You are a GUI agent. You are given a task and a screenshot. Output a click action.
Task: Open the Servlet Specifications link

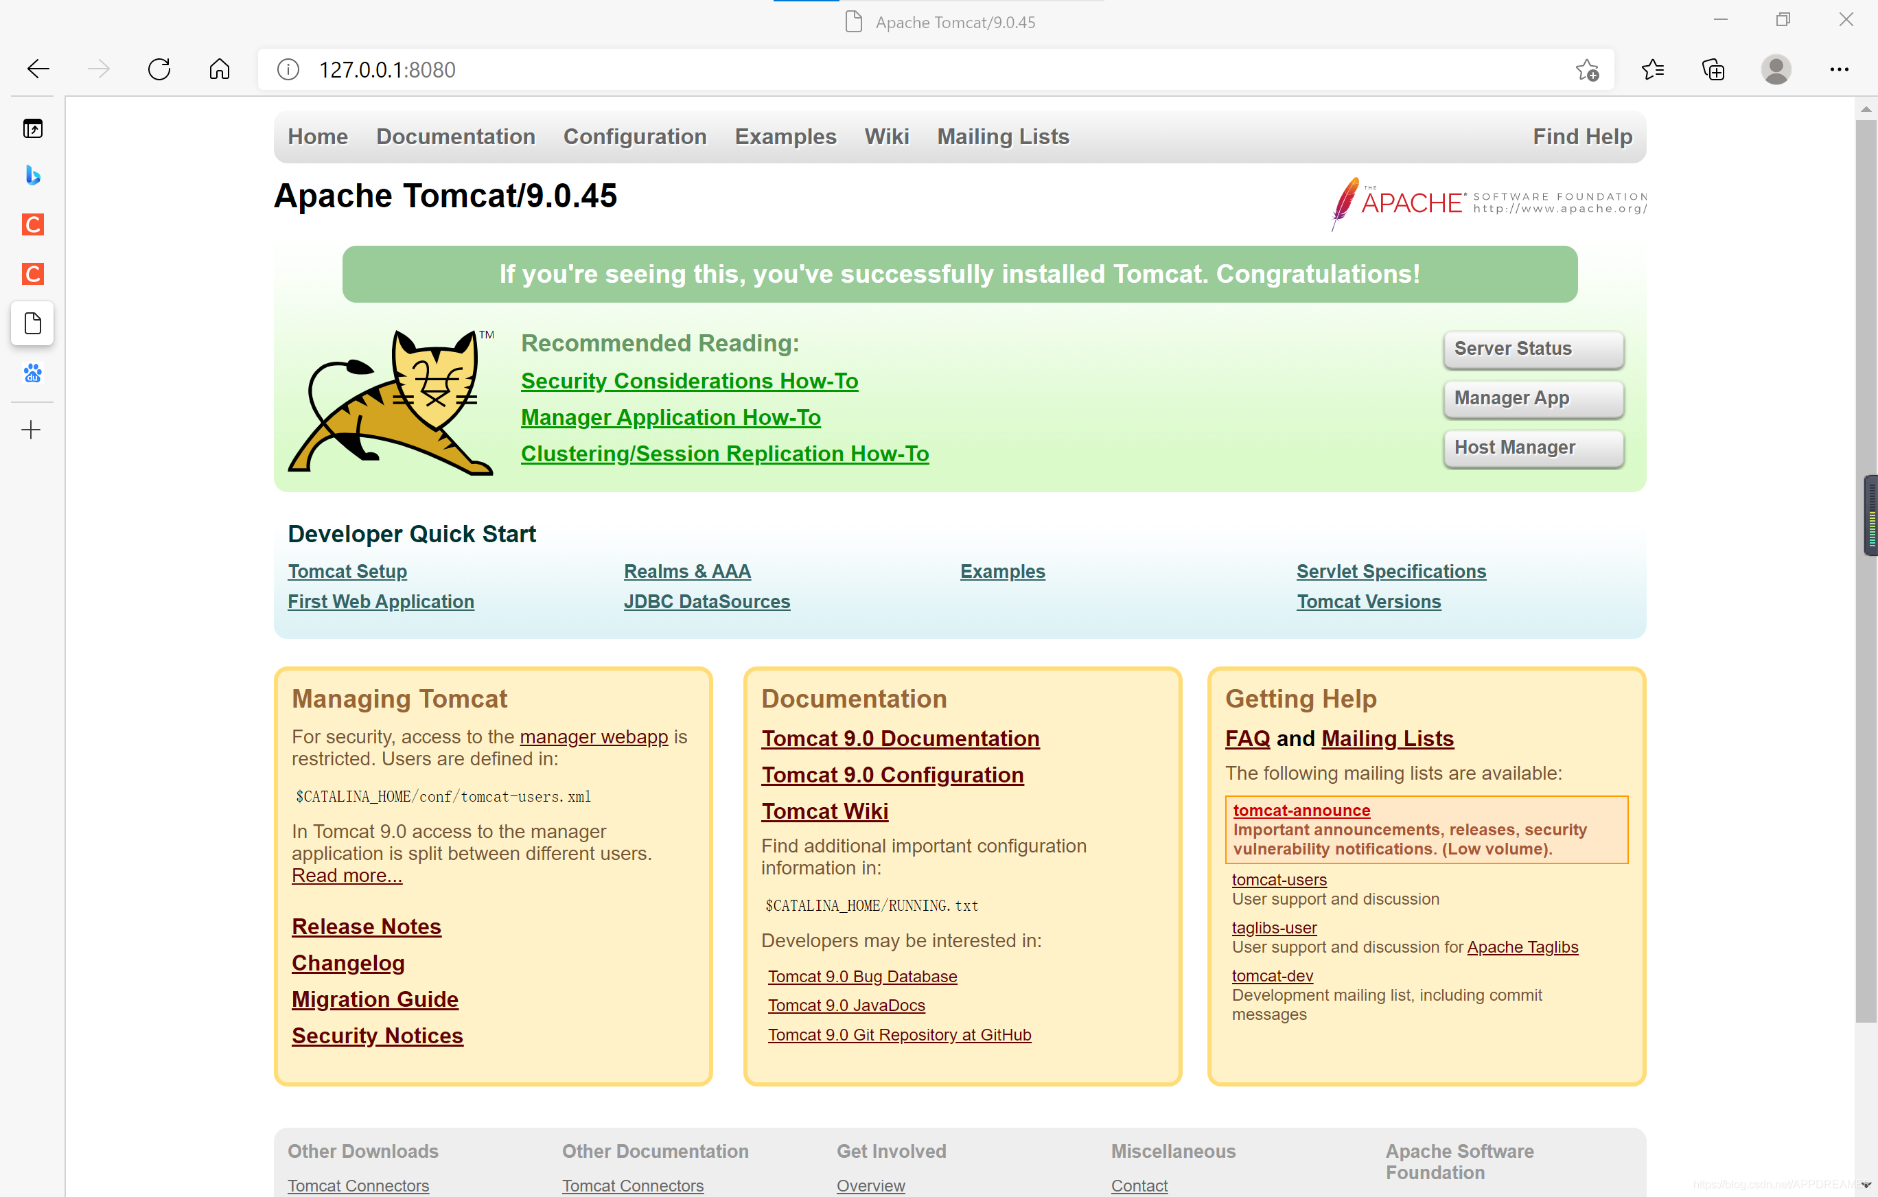(x=1391, y=572)
